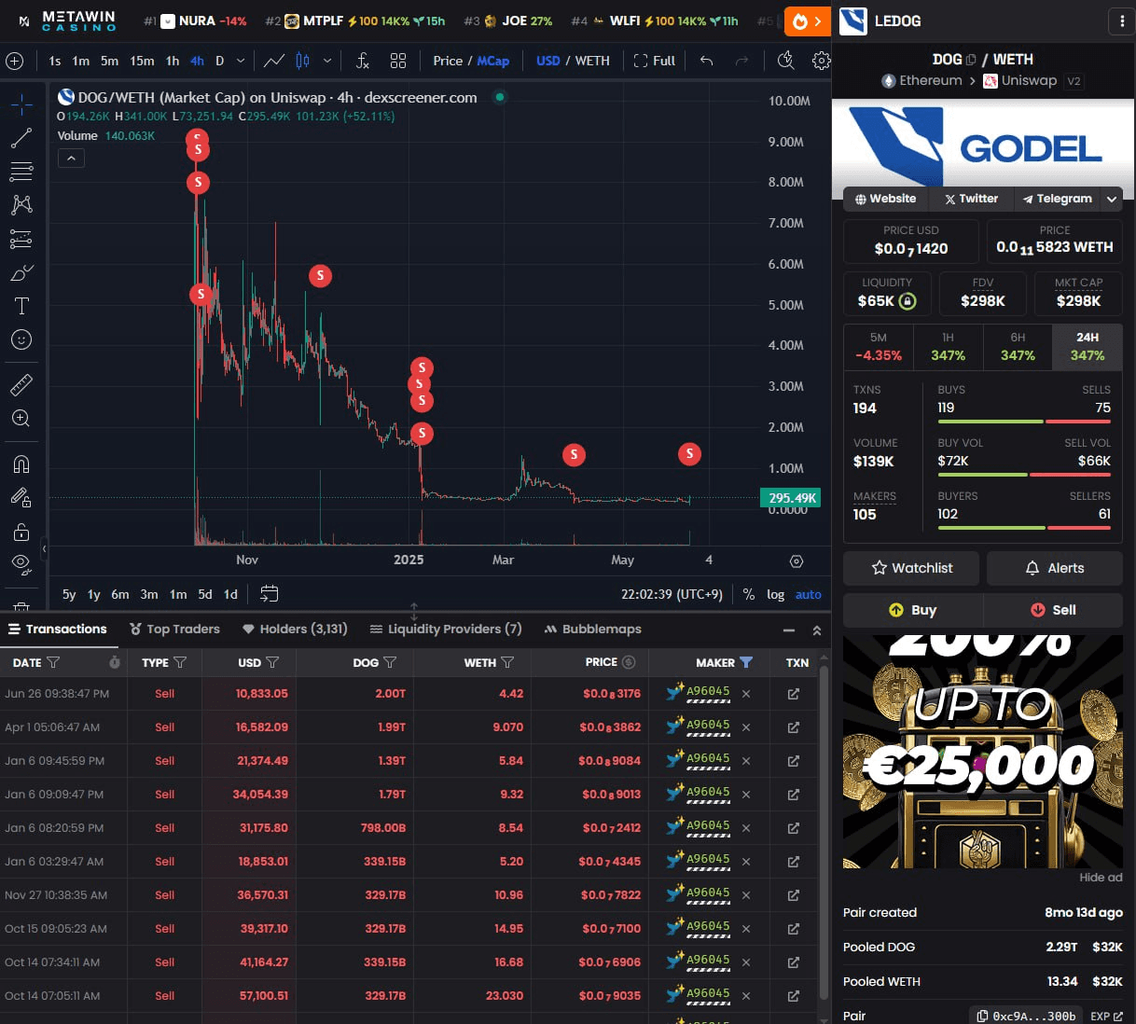The image size is (1136, 1024).
Task: Open the forecasting and measurement tools
Action: [21, 239]
